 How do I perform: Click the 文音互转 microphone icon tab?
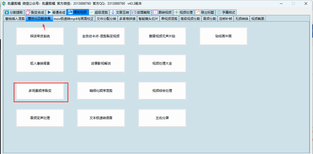[113, 12]
